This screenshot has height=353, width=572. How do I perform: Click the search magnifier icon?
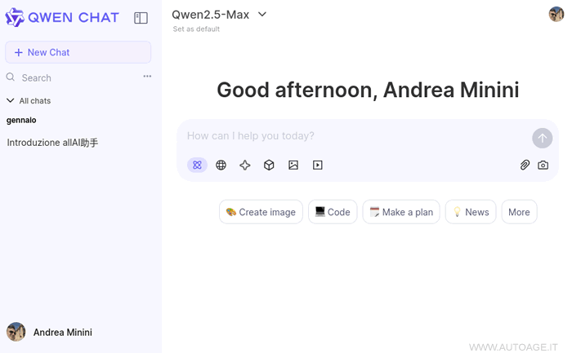click(x=11, y=77)
